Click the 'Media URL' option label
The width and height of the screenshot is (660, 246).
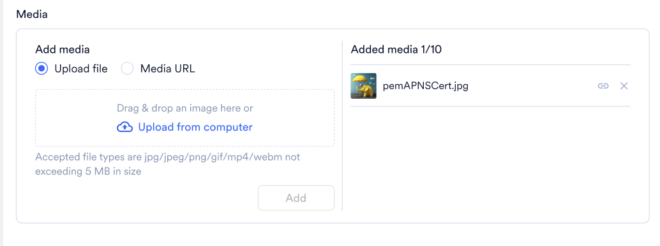tap(167, 69)
